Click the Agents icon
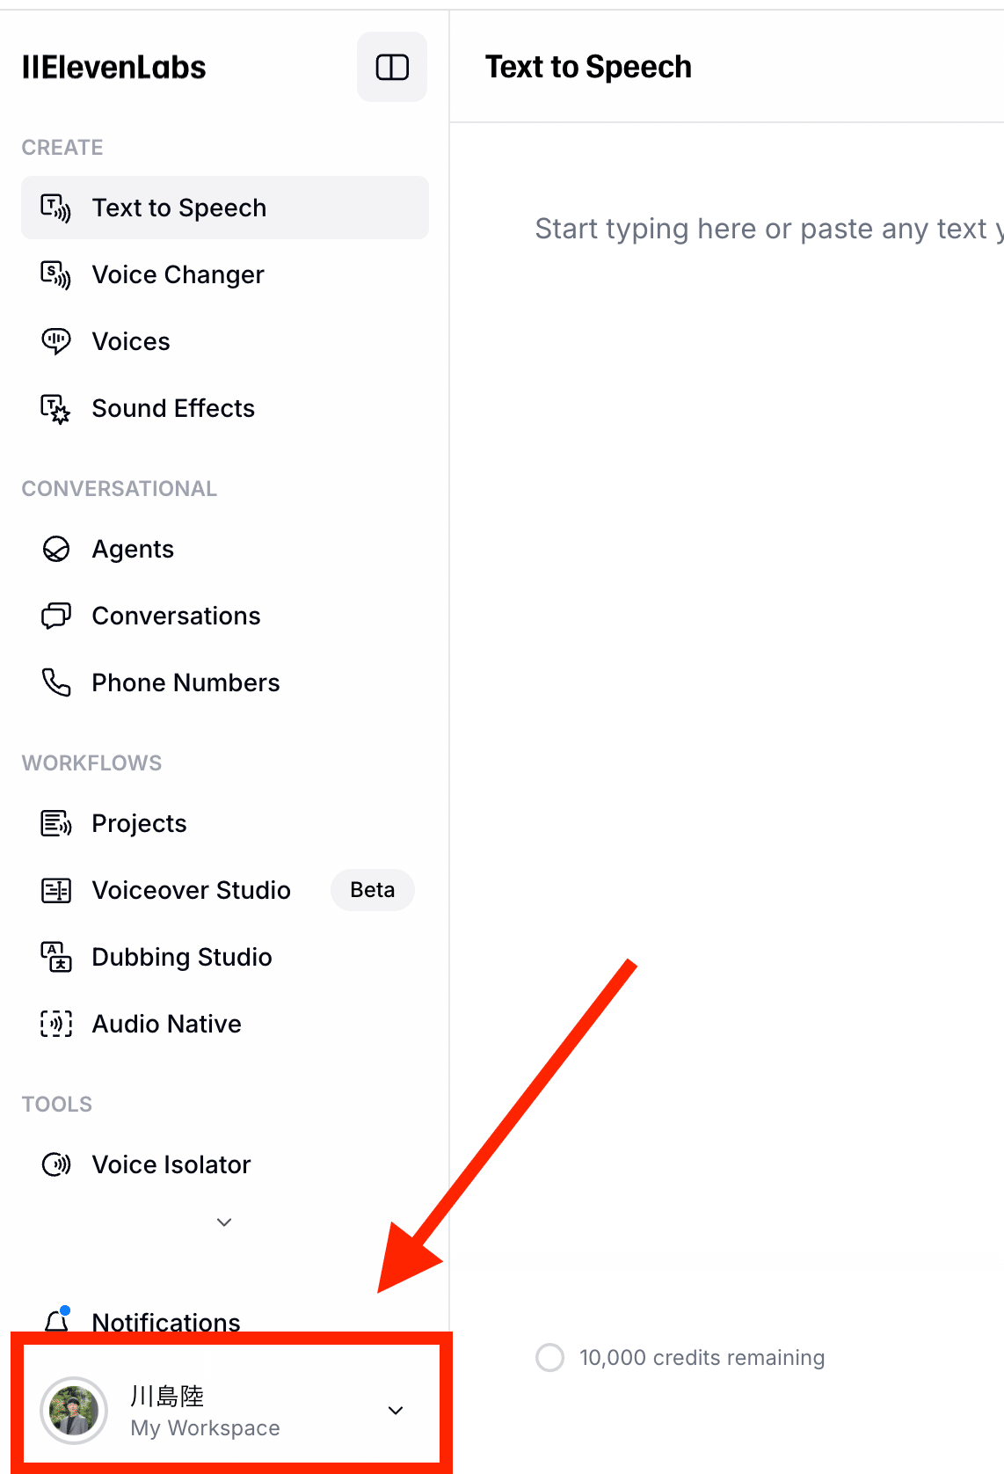The image size is (1004, 1474). [56, 550]
